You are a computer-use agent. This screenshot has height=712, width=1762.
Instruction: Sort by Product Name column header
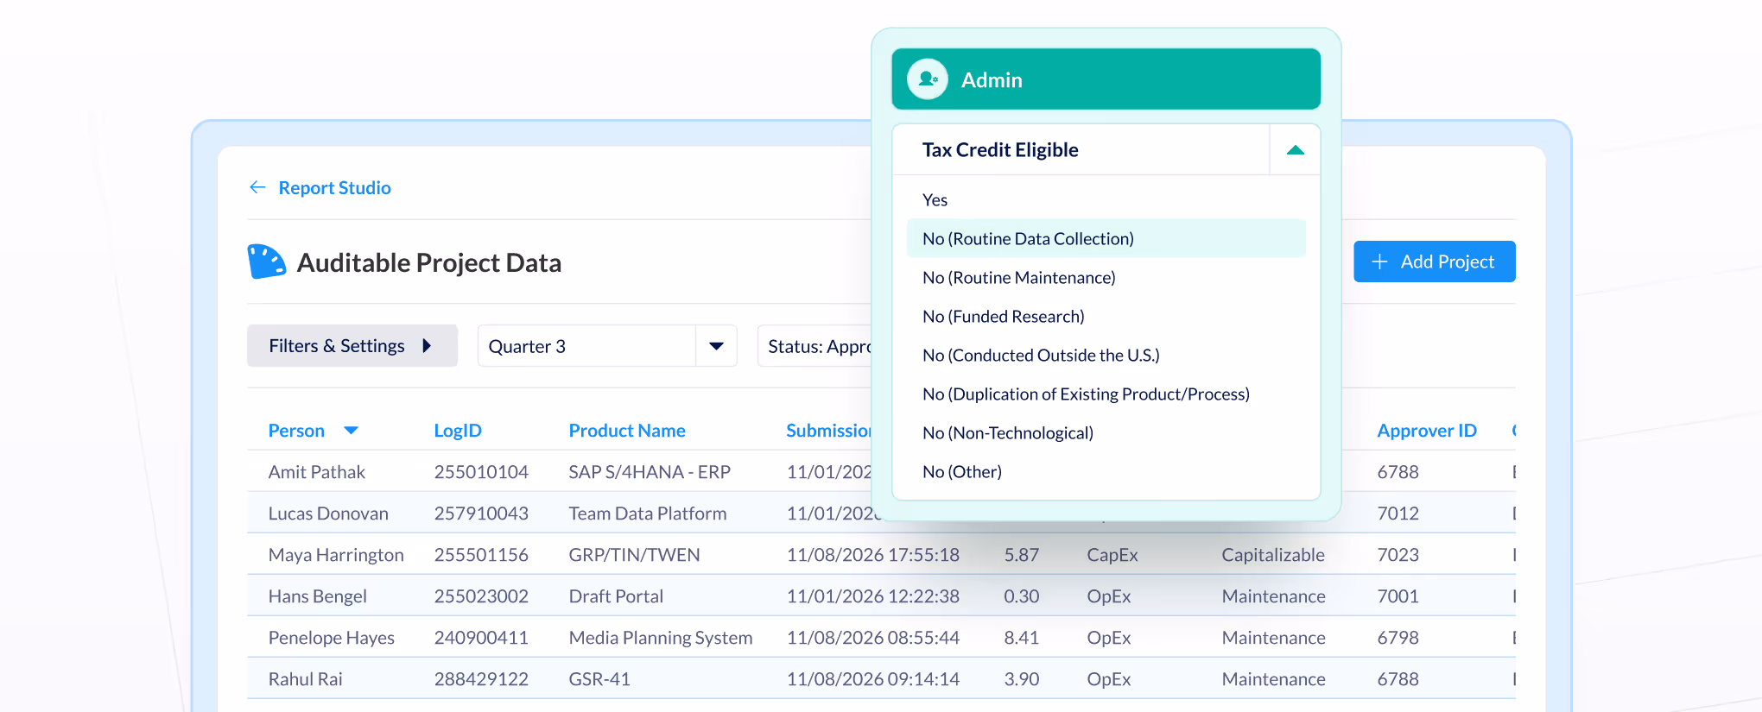[627, 431]
